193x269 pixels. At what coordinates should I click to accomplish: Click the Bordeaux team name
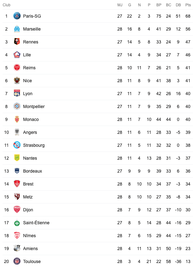click(x=33, y=171)
